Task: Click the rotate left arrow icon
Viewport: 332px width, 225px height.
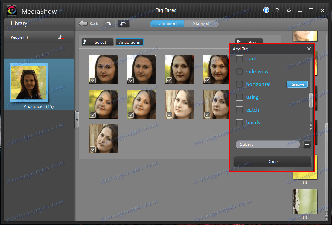Action: pos(124,24)
